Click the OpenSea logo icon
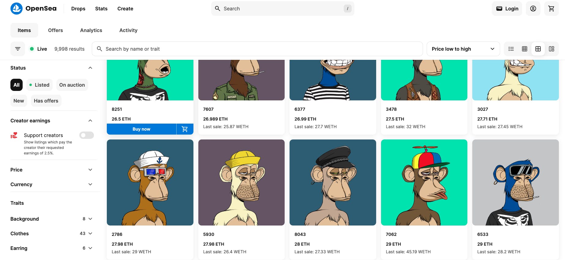The image size is (565, 260). [x=17, y=9]
